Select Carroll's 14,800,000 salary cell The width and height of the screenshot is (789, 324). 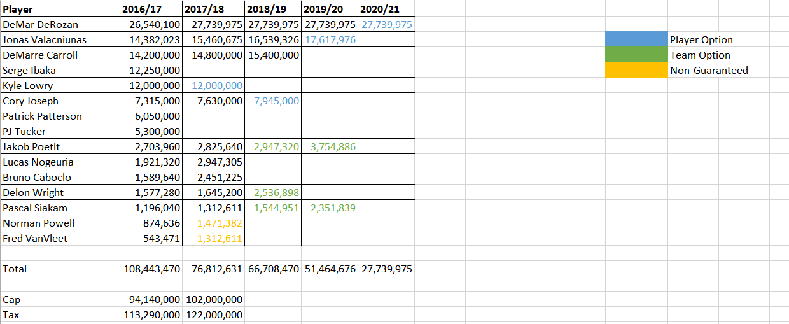click(213, 55)
